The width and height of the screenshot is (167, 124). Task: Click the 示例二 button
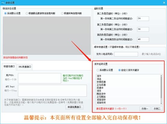tap(157, 109)
